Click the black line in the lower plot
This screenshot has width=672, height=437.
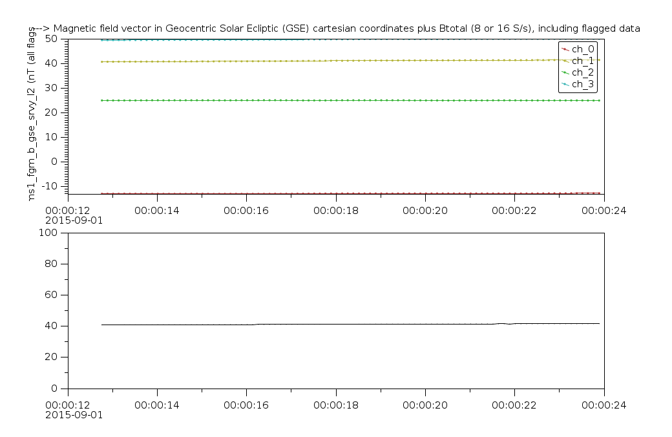click(x=323, y=324)
